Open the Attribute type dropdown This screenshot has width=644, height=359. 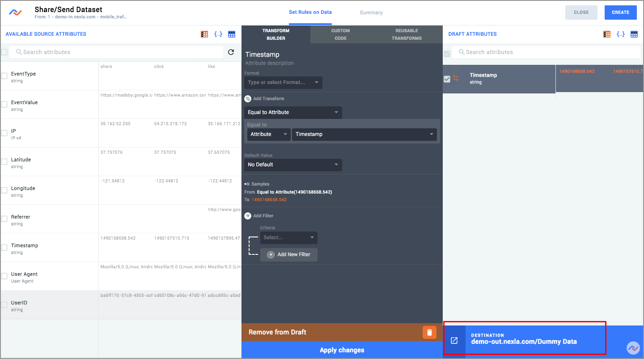(x=269, y=134)
